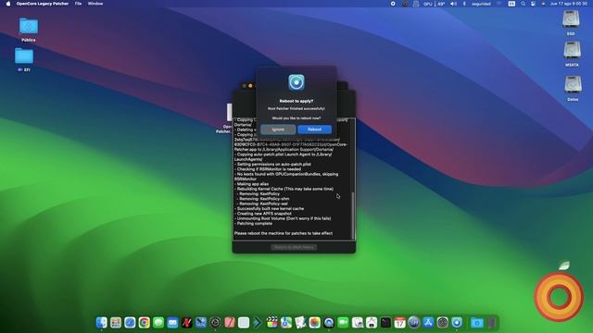Open Terminal from the Dock

tap(385, 323)
